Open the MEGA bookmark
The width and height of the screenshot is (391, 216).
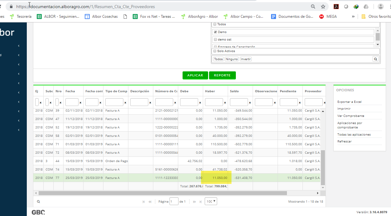tap(328, 17)
